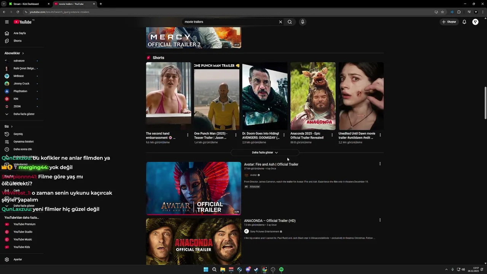The image size is (487, 274).
Task: Bookmark this page with the star
Action: 442,12
